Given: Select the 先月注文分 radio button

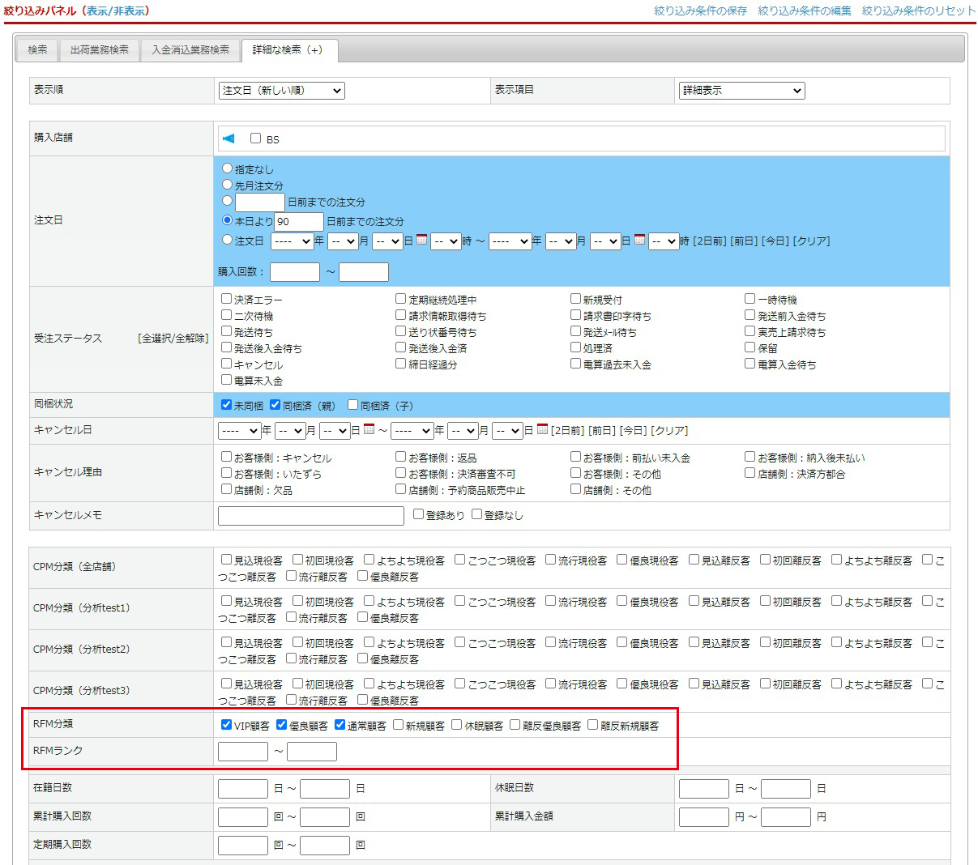Looking at the screenshot, I should [x=228, y=185].
